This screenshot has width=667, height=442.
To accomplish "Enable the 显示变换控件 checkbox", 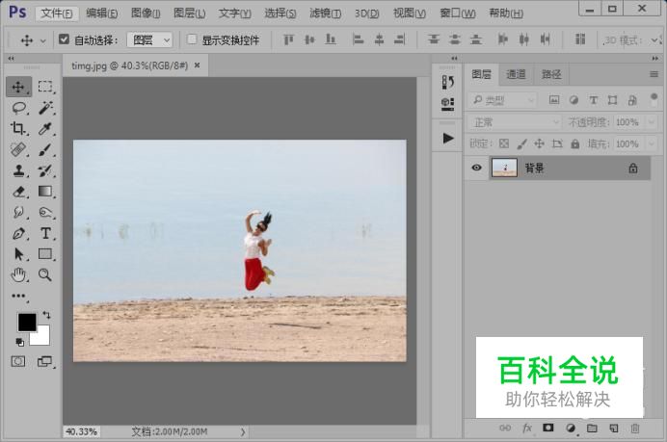I will (x=192, y=40).
